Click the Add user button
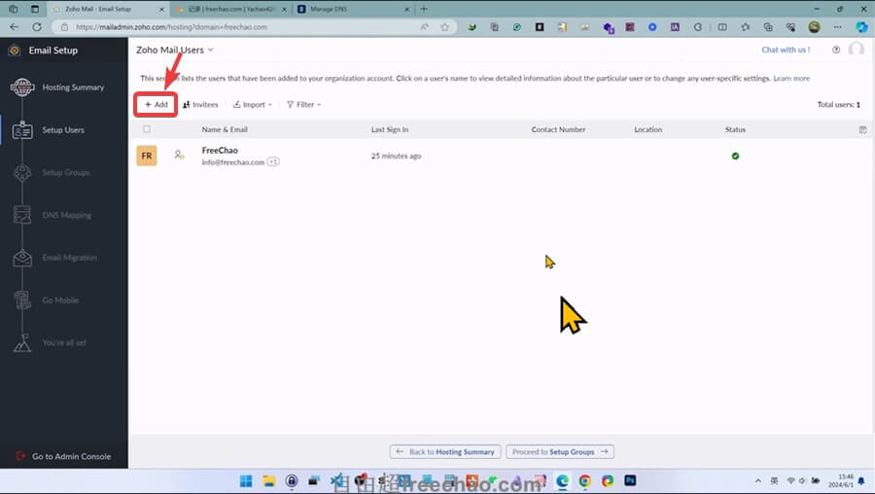The width and height of the screenshot is (875, 494). [157, 104]
